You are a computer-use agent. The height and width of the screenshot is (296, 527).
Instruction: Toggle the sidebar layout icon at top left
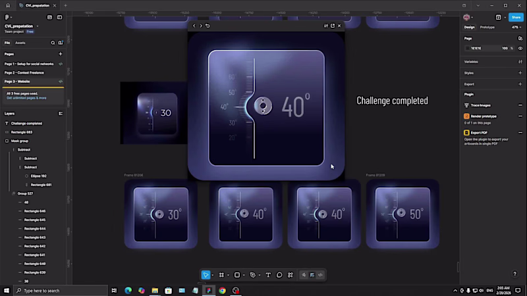[59, 17]
